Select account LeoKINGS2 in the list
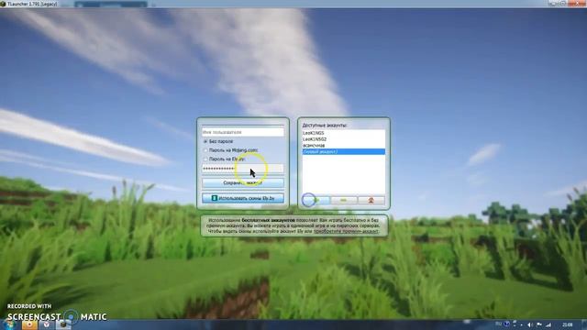587x330 pixels. point(344,139)
